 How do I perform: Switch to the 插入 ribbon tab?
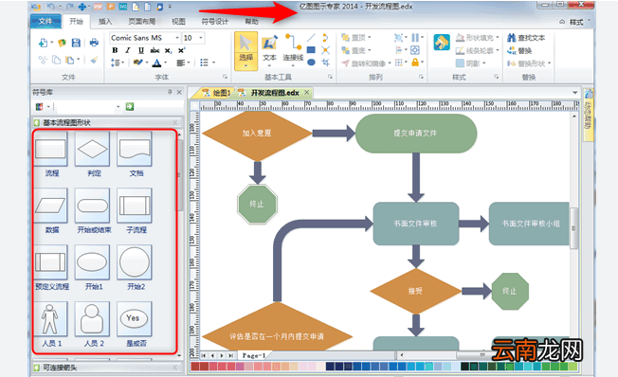105,21
